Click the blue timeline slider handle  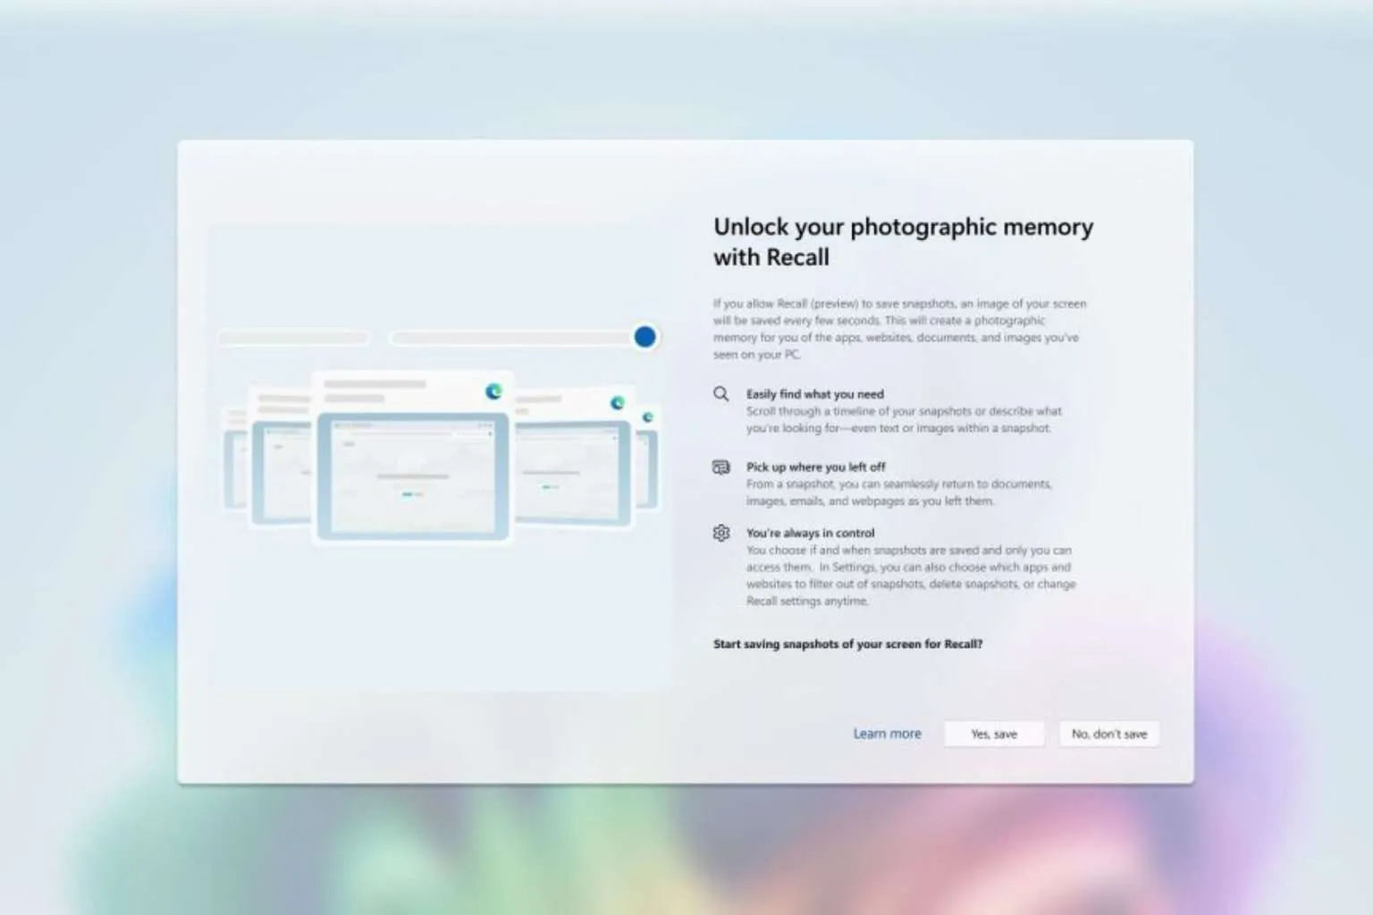[644, 337]
